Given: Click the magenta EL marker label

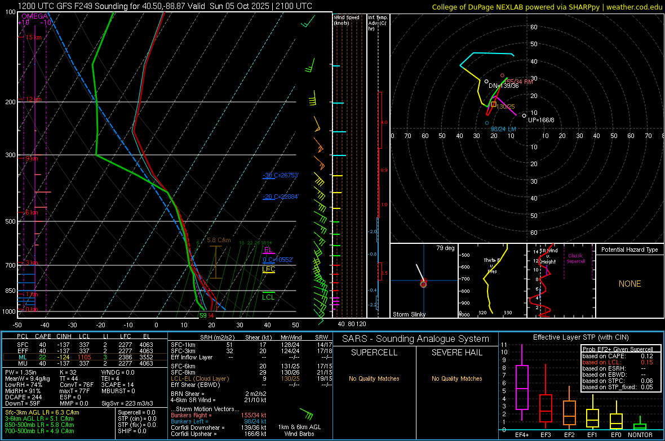Looking at the screenshot, I should pyautogui.click(x=268, y=250).
